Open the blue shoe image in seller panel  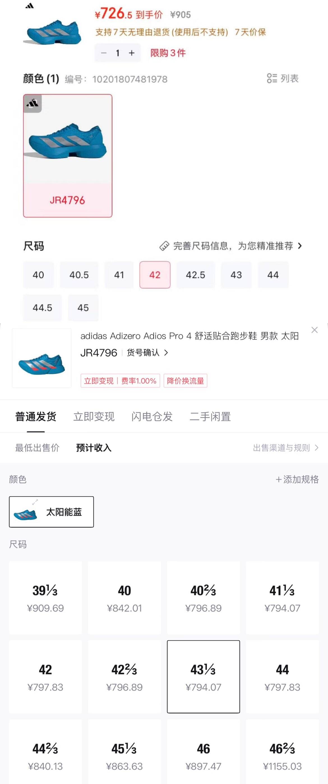pos(42,358)
